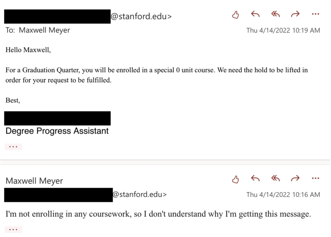Open sender name Maxwell Meyer in second email
Image resolution: width=331 pixels, height=237 pixels.
pos(34,181)
